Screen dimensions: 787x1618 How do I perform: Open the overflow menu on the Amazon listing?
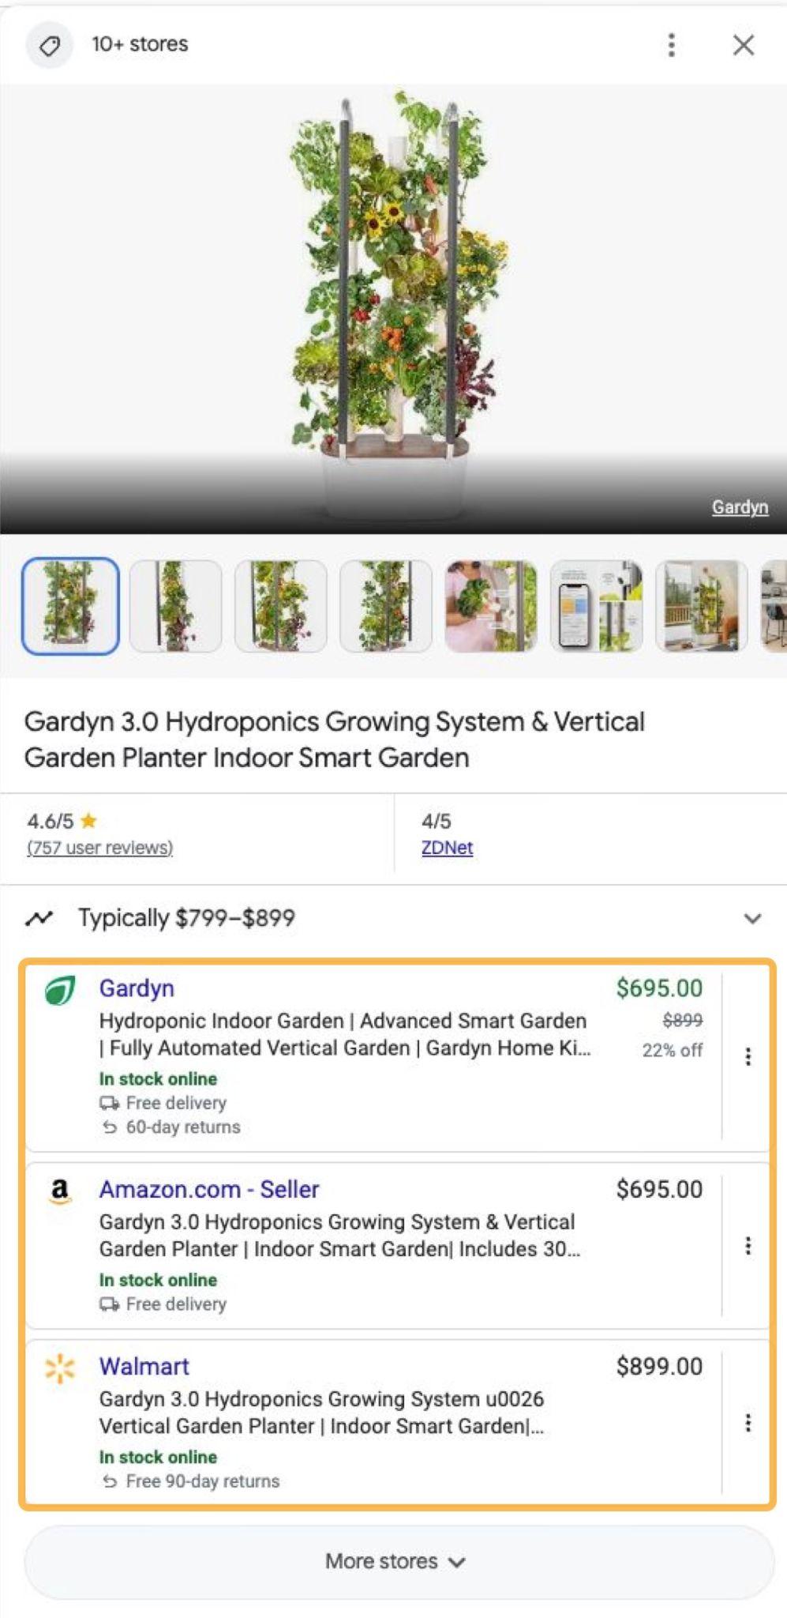click(x=748, y=1246)
